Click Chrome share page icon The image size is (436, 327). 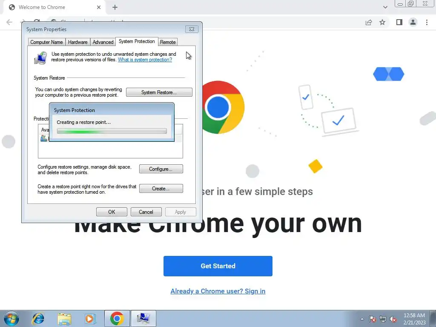[x=369, y=22]
